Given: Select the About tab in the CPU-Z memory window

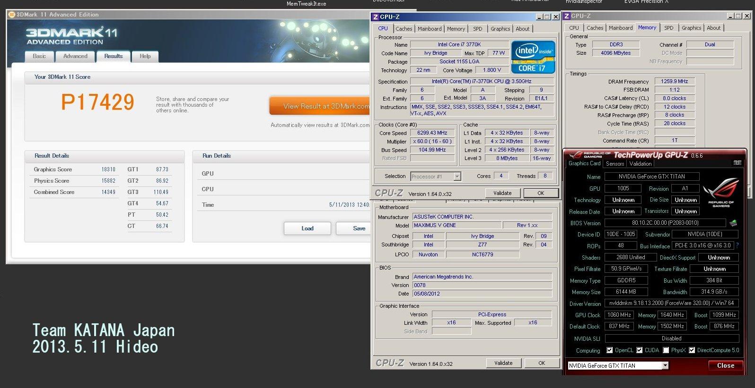Looking at the screenshot, I should pyautogui.click(x=714, y=28).
